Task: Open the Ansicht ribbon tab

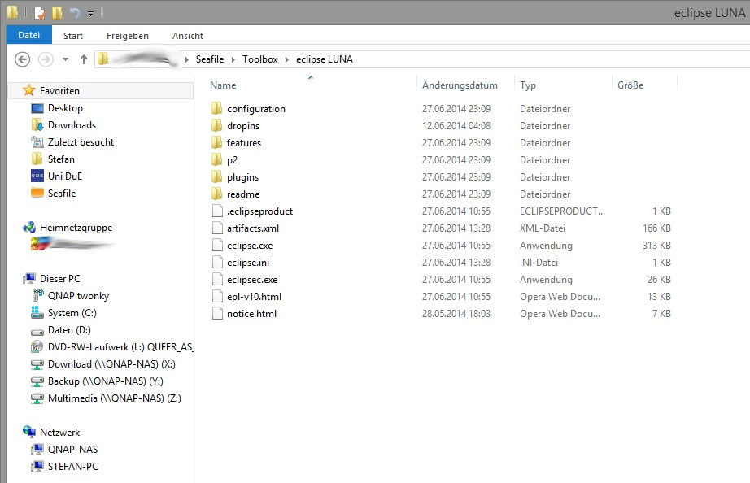Action: (187, 36)
